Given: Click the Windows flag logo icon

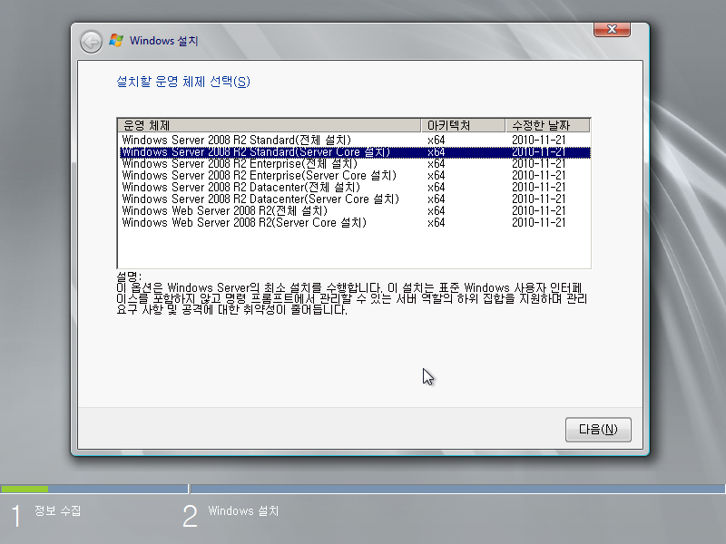Looking at the screenshot, I should [x=116, y=41].
